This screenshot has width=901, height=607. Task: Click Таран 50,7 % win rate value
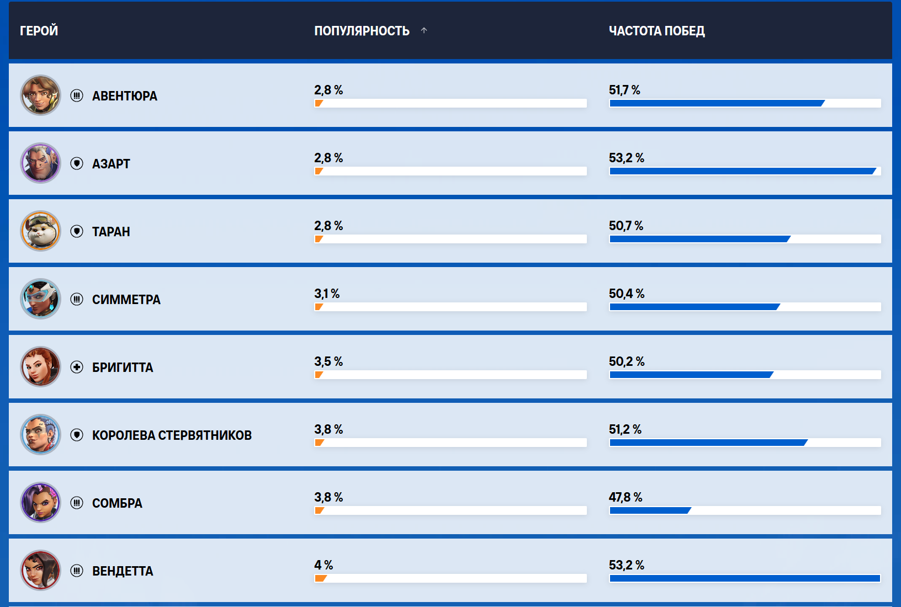click(626, 226)
